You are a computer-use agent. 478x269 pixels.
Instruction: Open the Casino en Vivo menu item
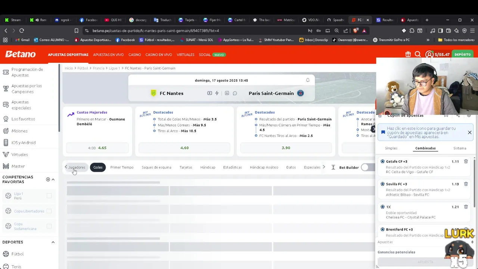pos(159,55)
